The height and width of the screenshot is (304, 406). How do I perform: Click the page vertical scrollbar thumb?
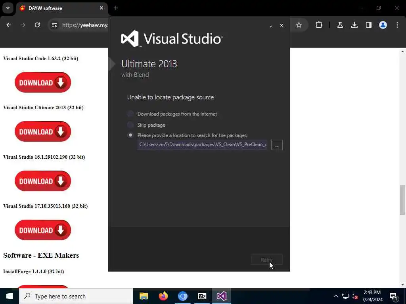402,200
